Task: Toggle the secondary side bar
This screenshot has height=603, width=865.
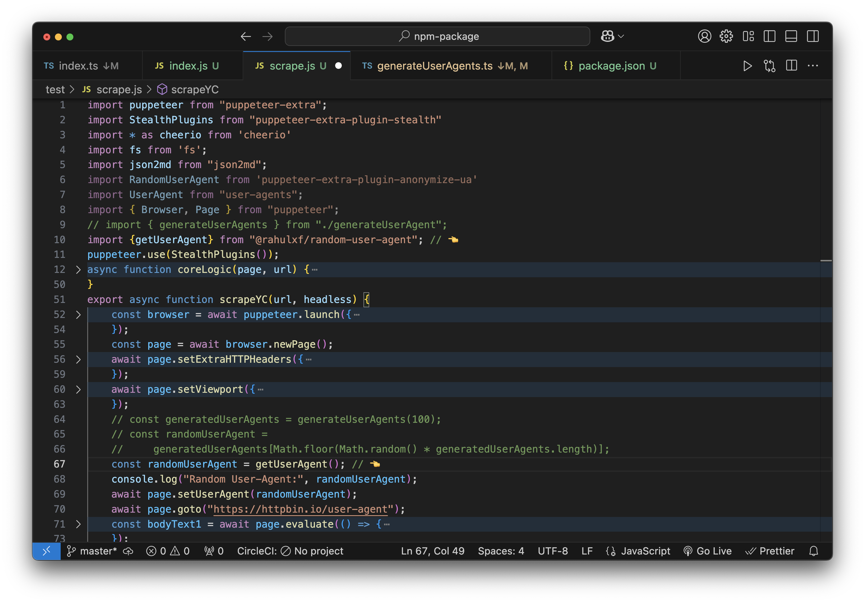Action: click(x=813, y=36)
